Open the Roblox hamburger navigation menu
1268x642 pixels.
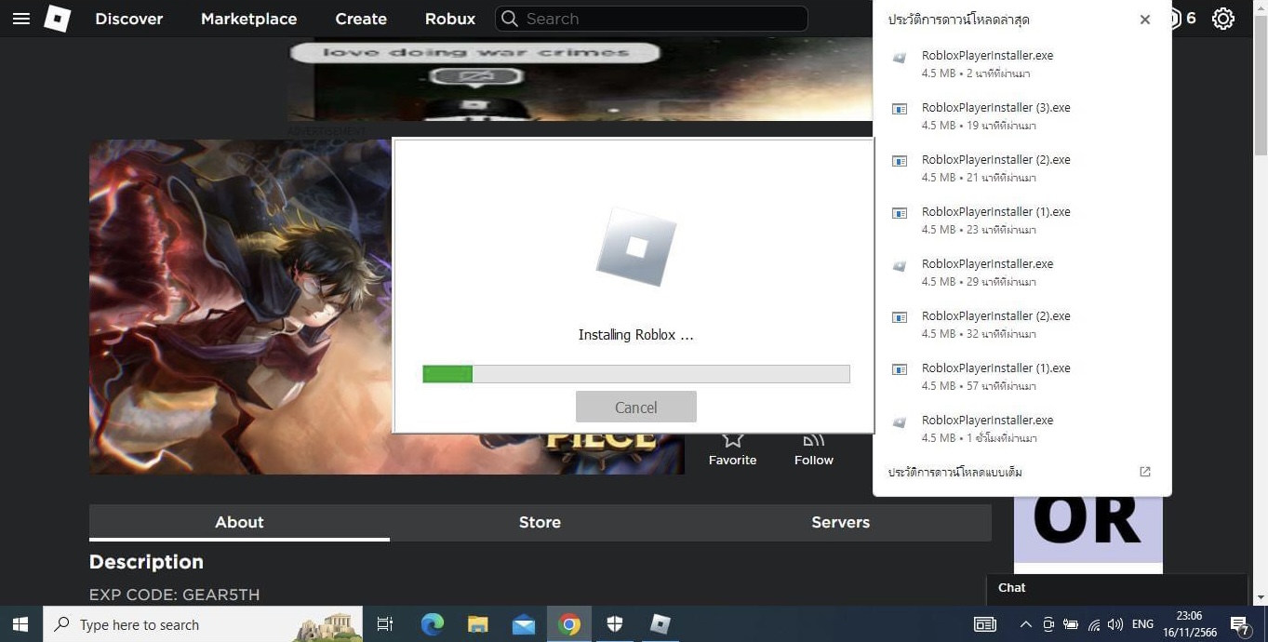click(x=20, y=19)
